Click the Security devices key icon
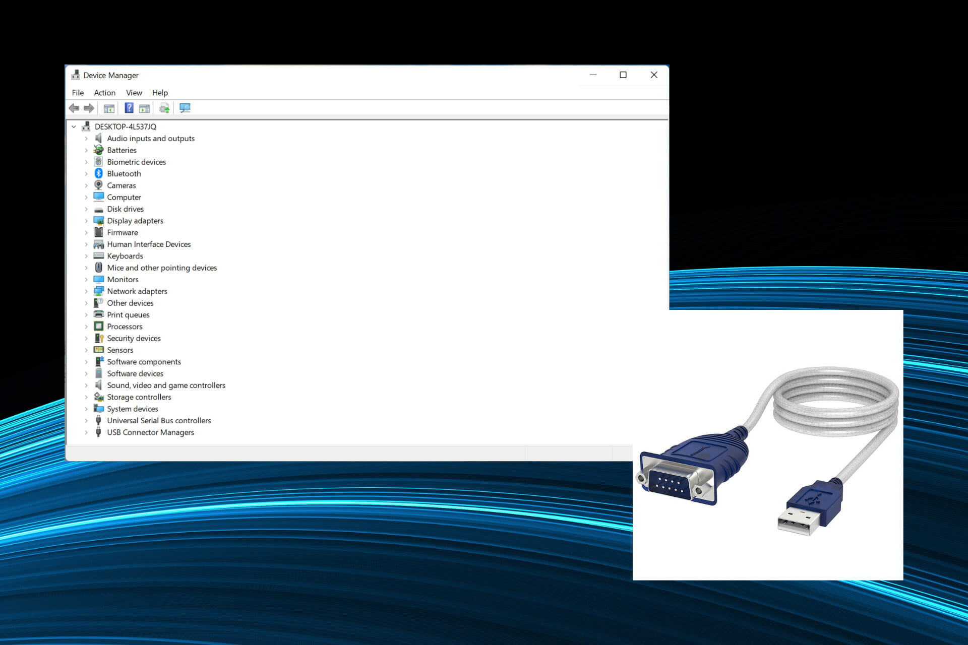968x645 pixels. point(99,338)
